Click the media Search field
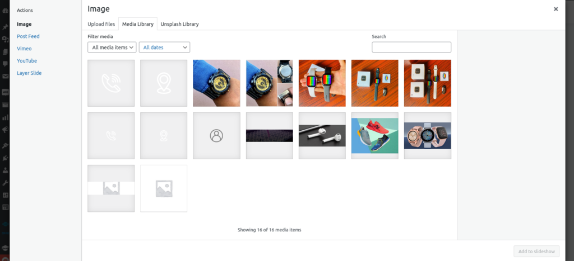The width and height of the screenshot is (574, 261). 411,47
